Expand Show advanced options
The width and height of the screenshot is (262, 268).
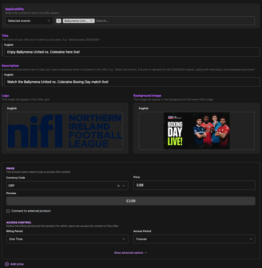point(131,253)
